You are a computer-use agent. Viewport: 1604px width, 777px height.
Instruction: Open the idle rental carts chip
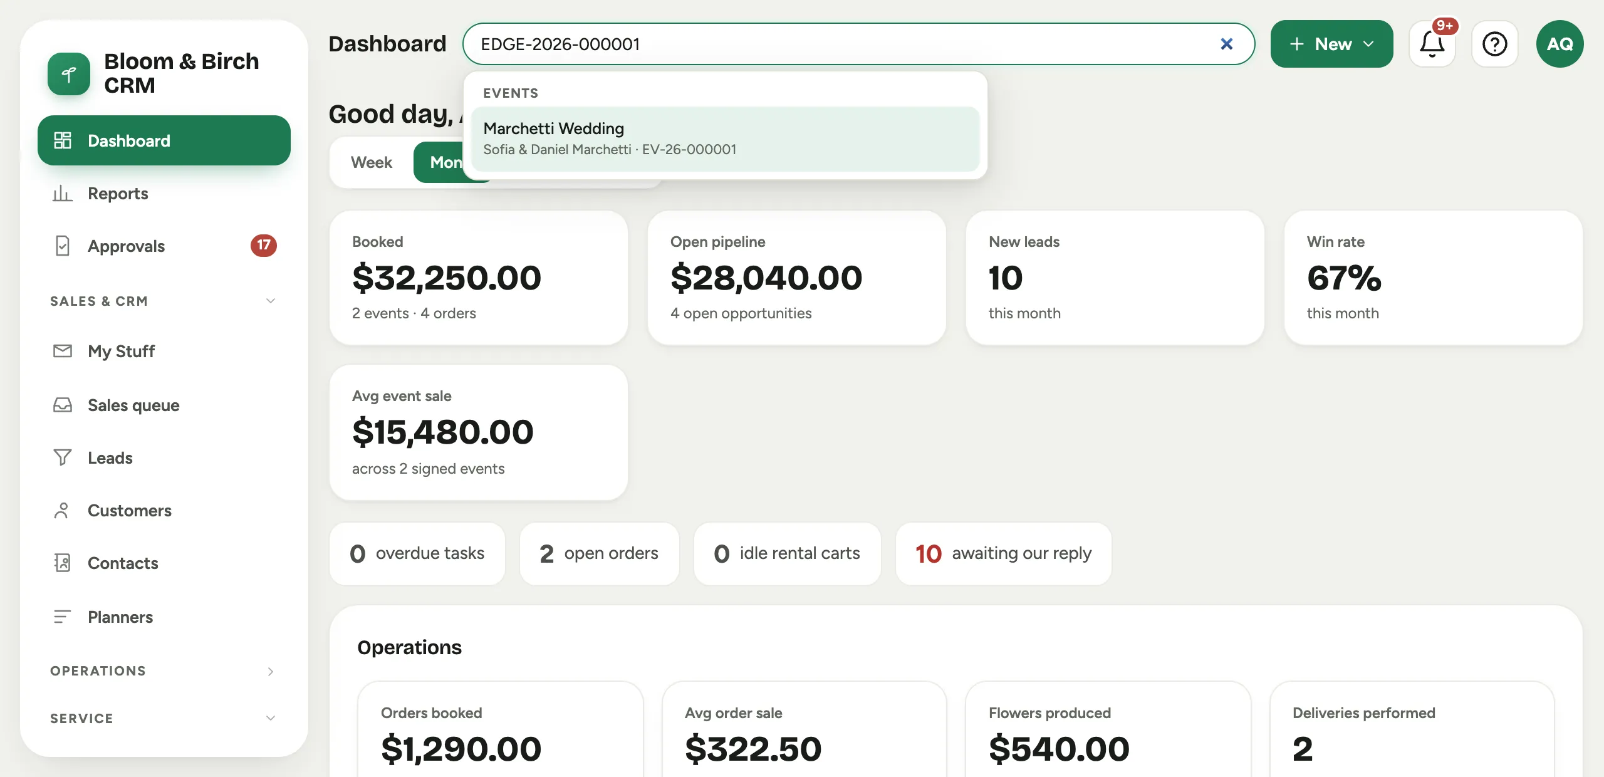(788, 553)
